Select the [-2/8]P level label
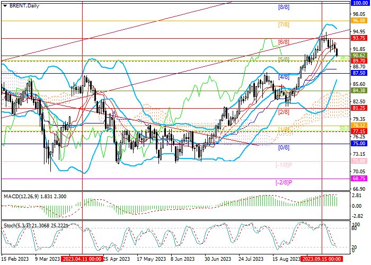 click(284, 183)
